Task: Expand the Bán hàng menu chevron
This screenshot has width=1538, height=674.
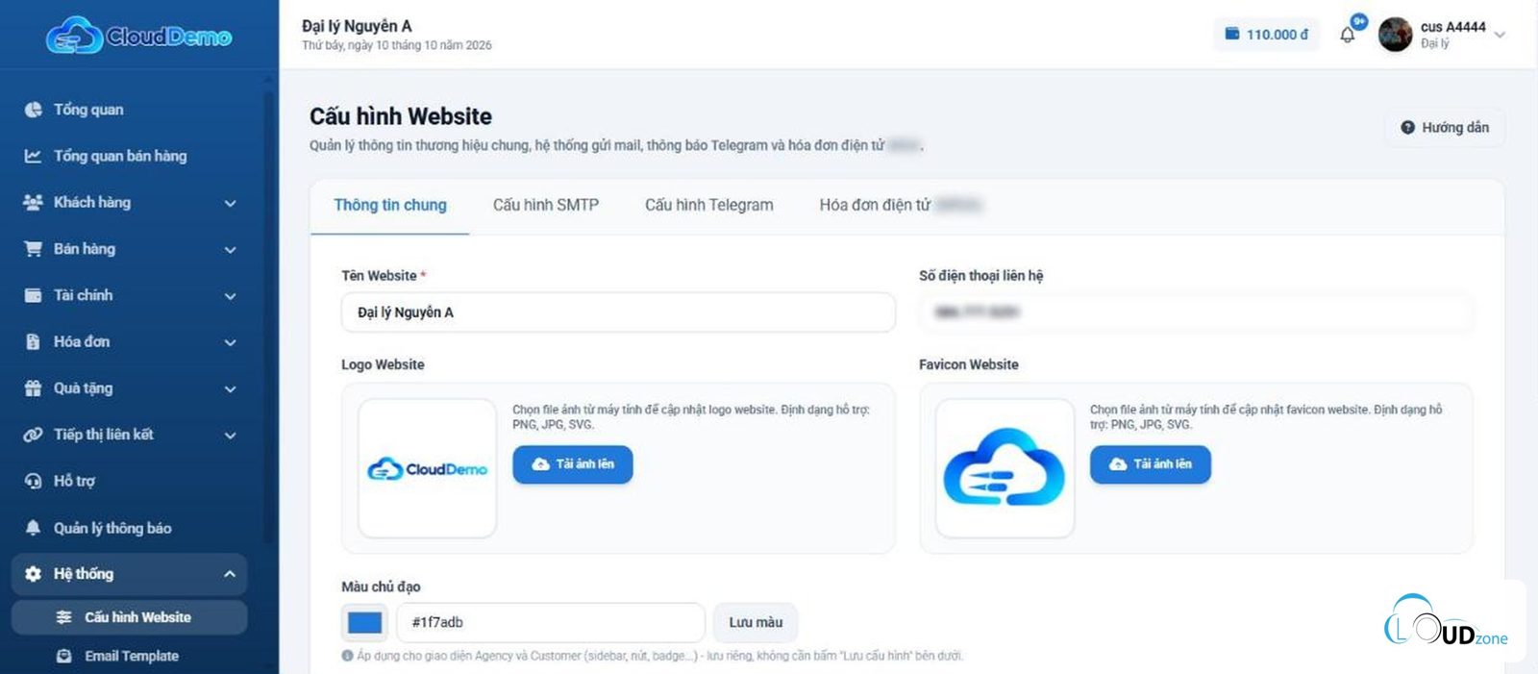Action: click(230, 250)
